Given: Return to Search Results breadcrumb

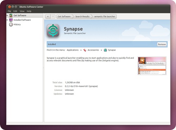Looking at the screenshot, I should click(82, 17).
